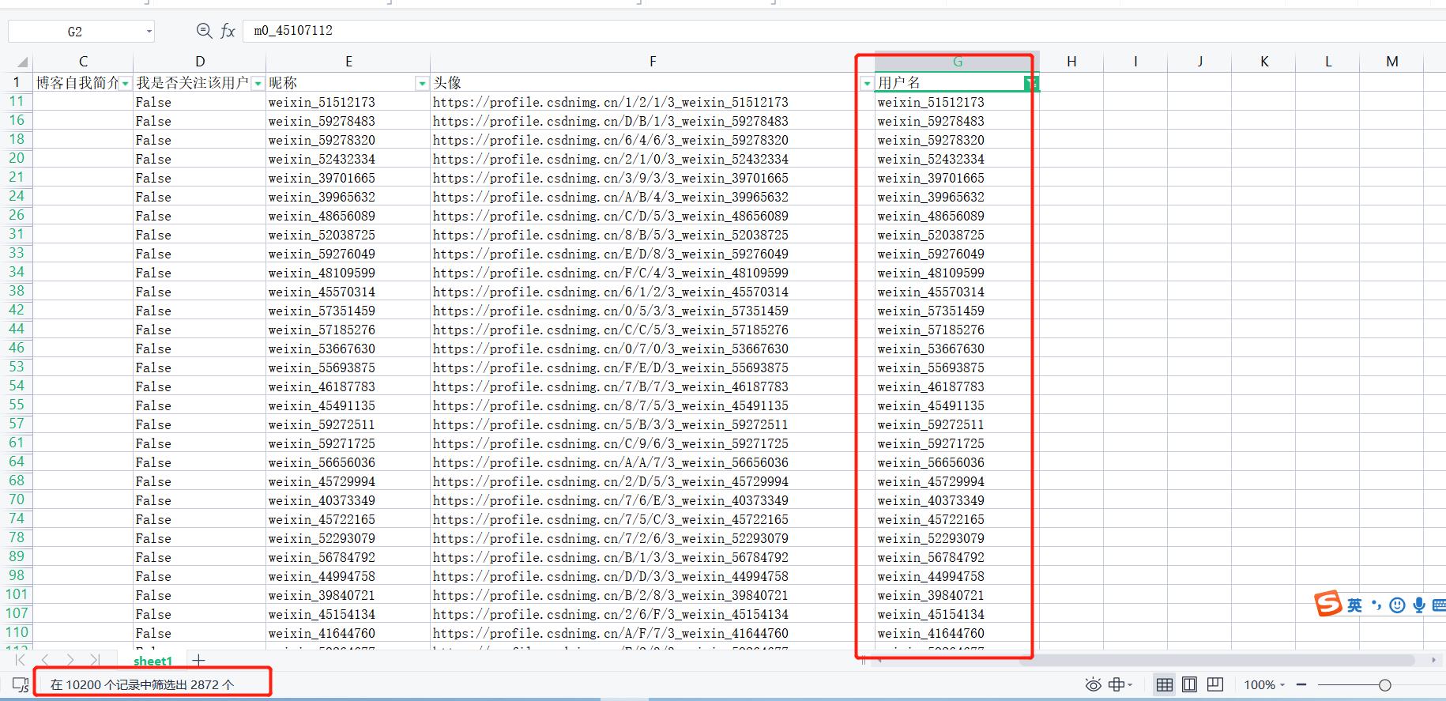The image size is (1446, 701).
Task: Click the Select All corner triangle
Action: 22,62
